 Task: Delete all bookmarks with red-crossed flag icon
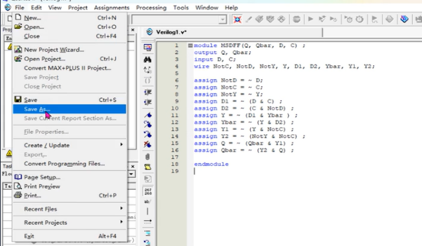(147, 145)
